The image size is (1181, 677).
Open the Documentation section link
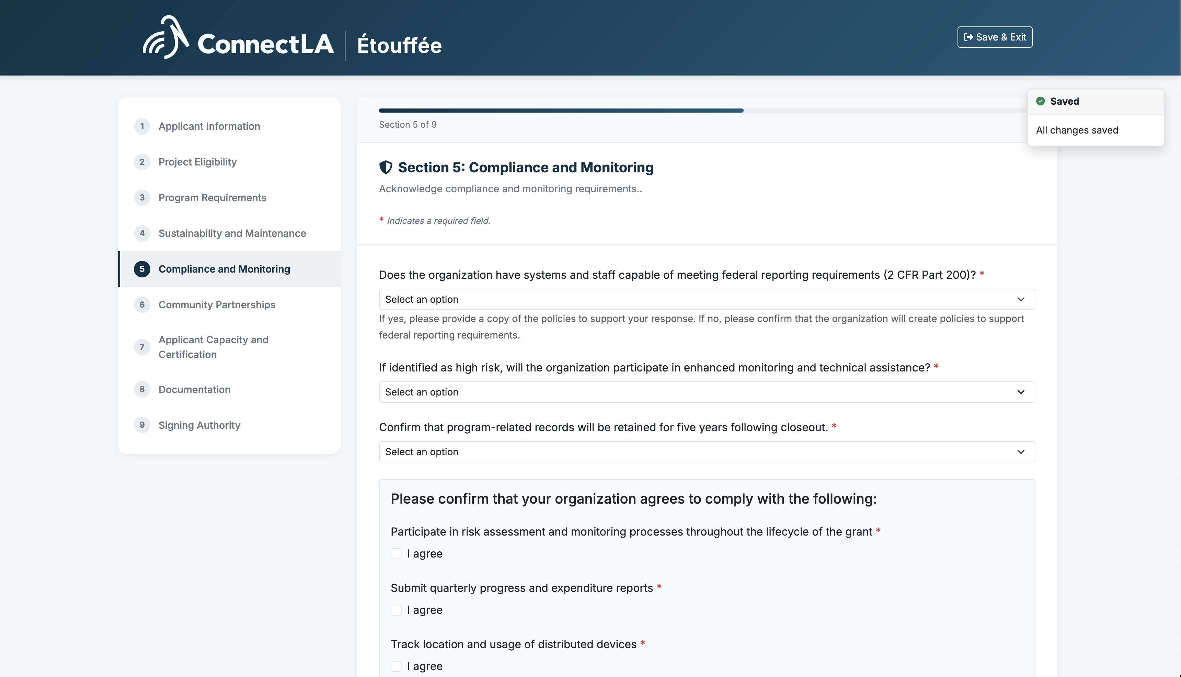coord(194,390)
